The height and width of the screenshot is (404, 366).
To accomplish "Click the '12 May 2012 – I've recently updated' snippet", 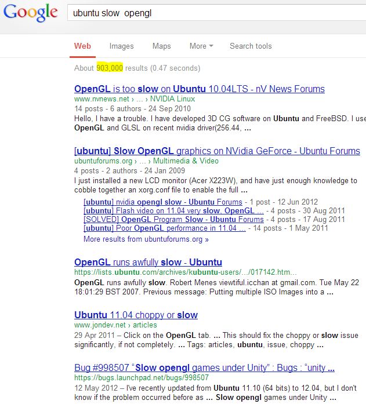I will click(215, 393).
